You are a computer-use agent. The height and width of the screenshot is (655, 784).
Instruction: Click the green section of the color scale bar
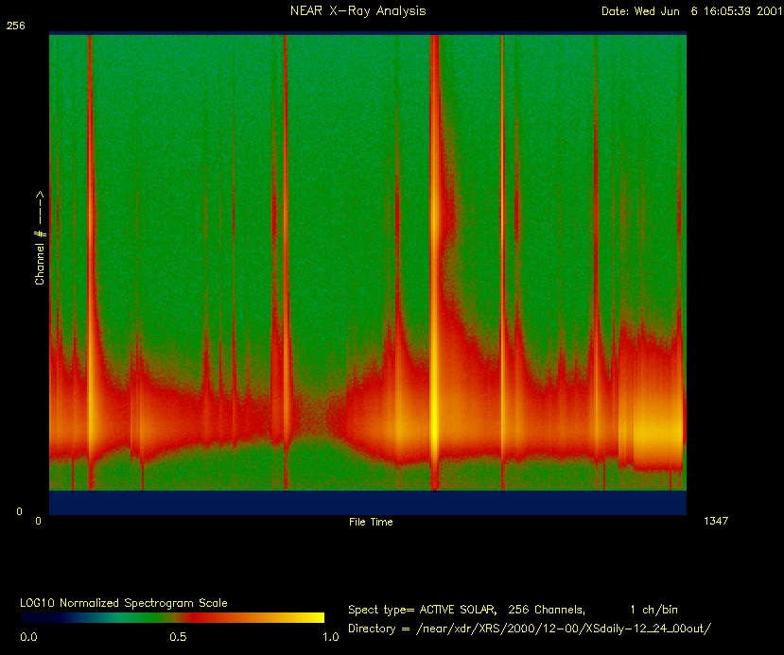click(113, 618)
